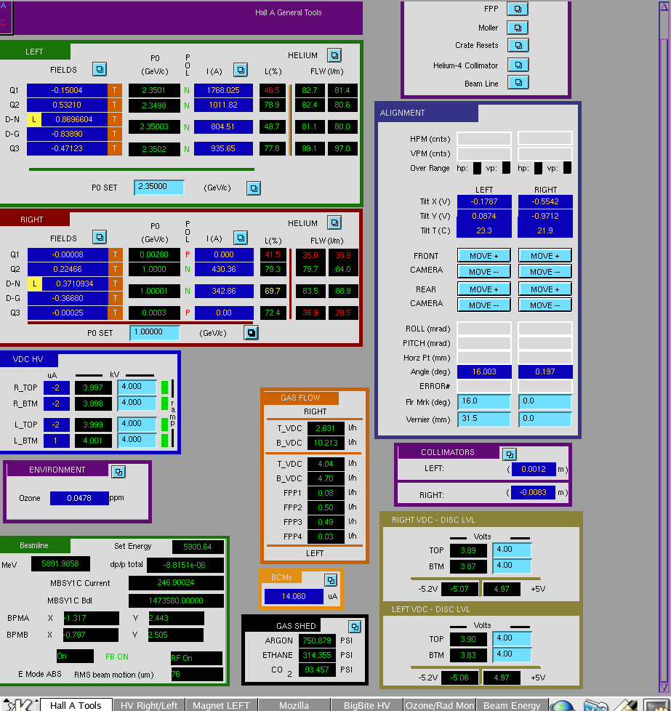Open the Beam Line display
This screenshot has height=711, width=671.
click(518, 83)
